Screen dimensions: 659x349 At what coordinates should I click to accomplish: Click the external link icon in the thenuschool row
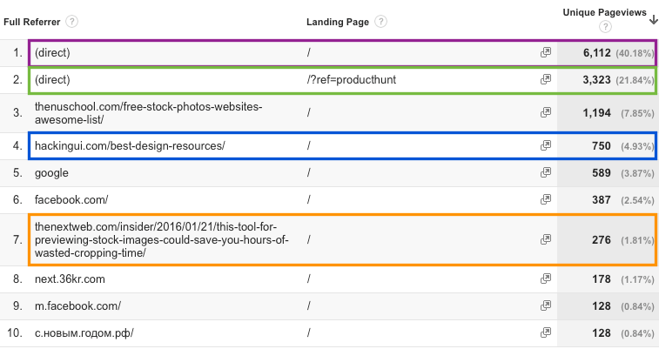(x=546, y=112)
